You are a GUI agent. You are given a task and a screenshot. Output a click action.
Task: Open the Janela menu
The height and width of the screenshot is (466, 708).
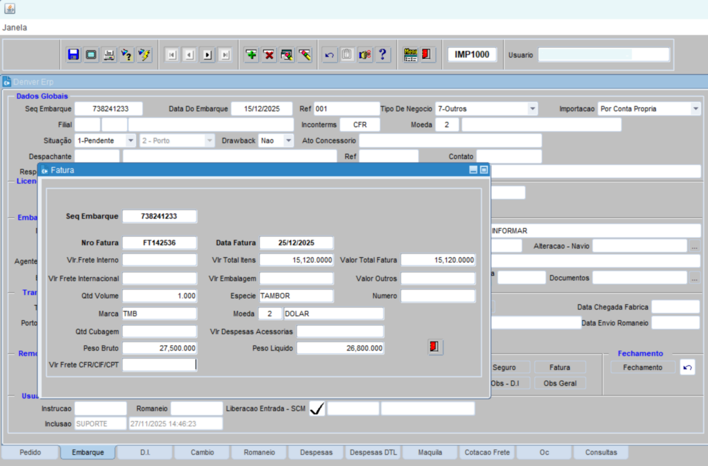click(x=15, y=27)
